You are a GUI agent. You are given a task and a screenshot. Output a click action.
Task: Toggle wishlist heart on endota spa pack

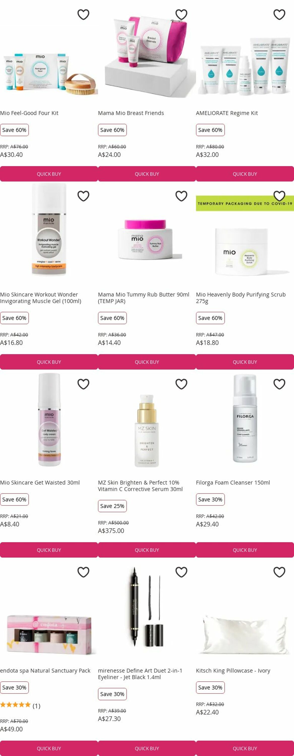click(x=83, y=572)
